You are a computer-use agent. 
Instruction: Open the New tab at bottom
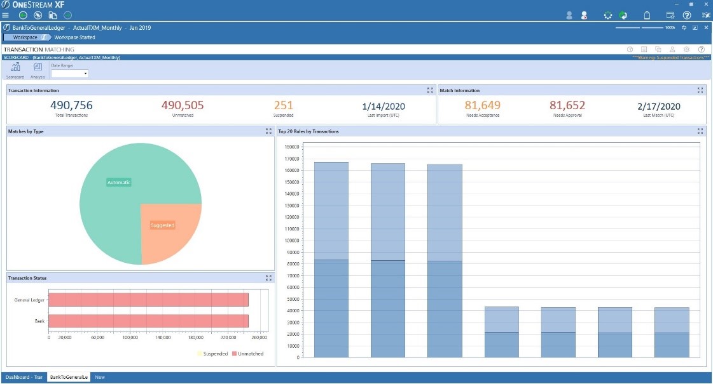(100, 377)
